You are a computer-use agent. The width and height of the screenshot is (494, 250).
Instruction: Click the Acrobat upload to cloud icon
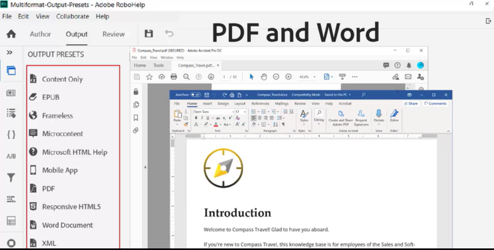pos(161,77)
